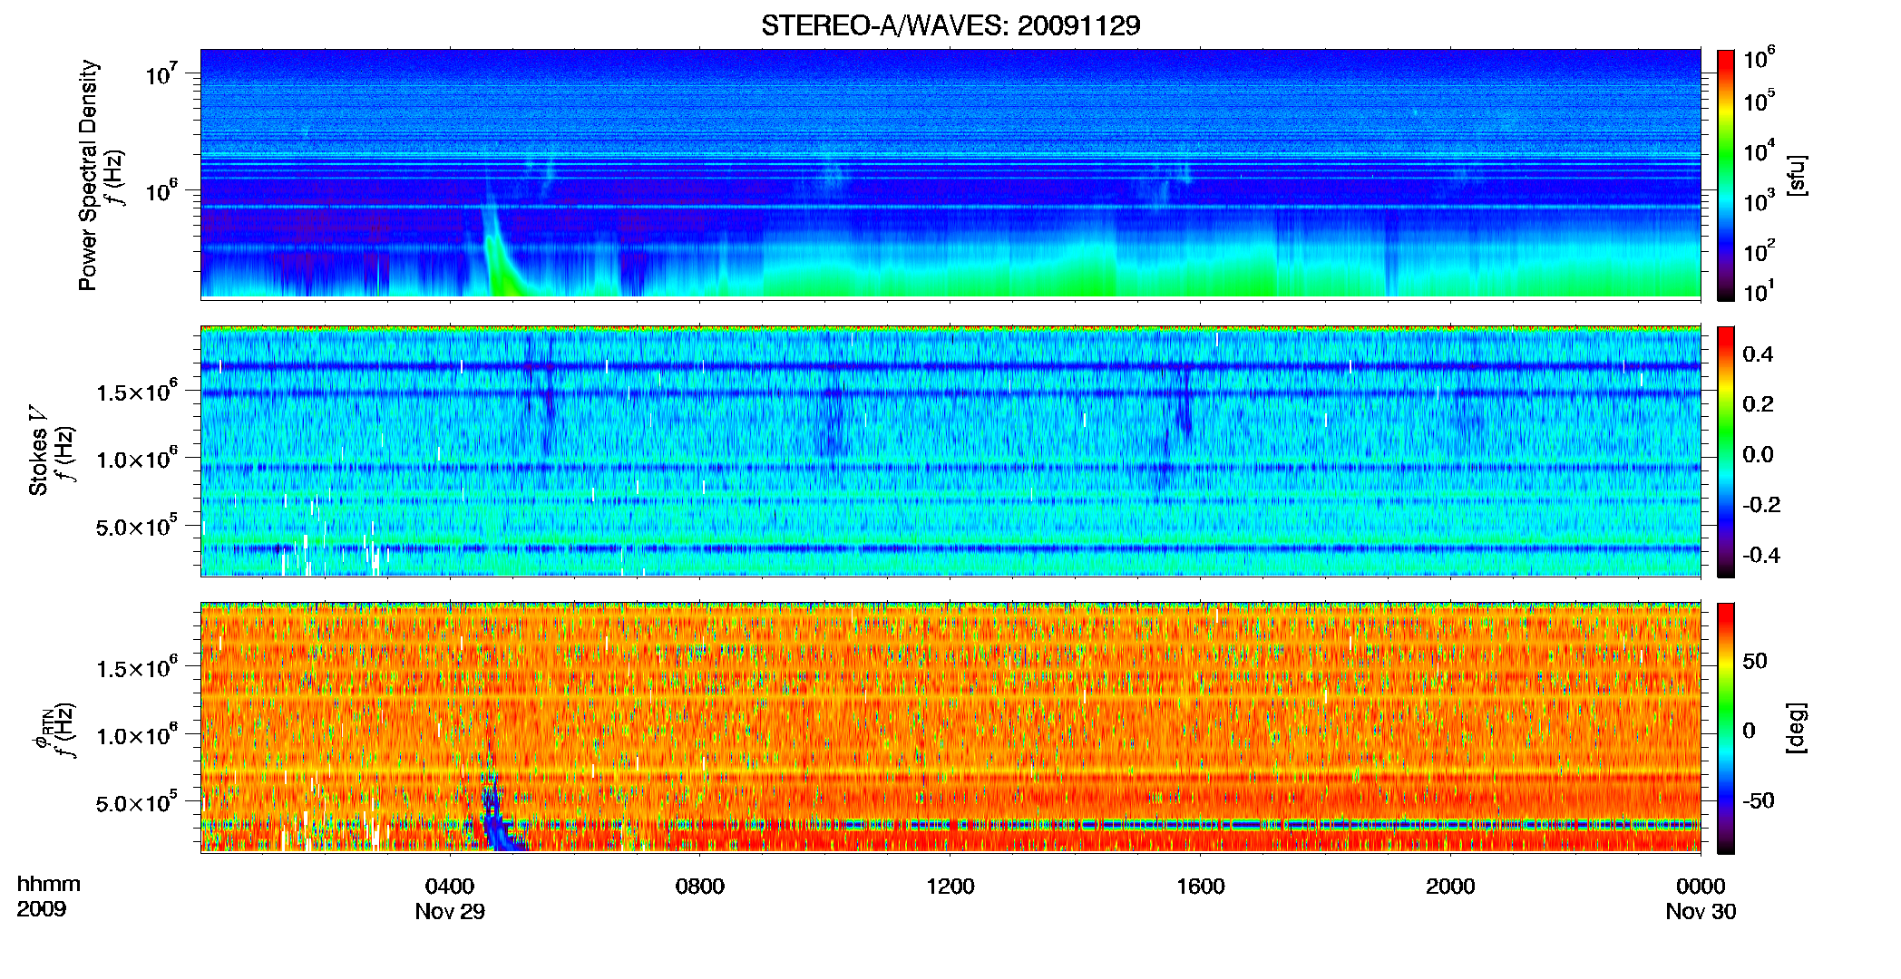Click the 2000 time axis label
This screenshot has height=979, width=1901.
pyautogui.click(x=1450, y=886)
